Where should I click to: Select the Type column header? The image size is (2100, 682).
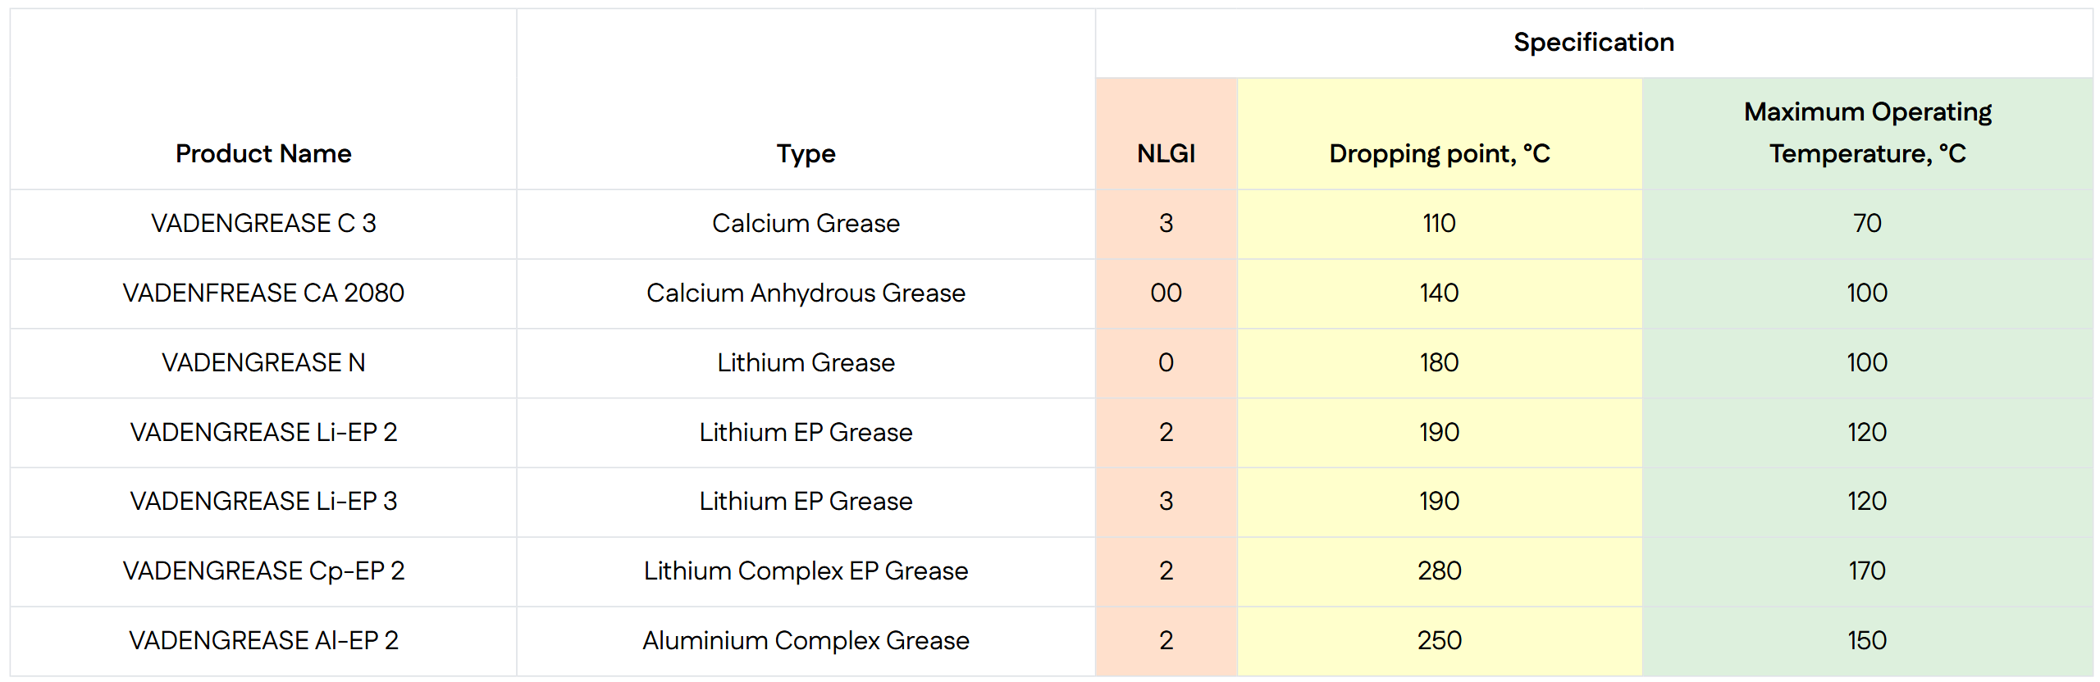[x=806, y=153]
